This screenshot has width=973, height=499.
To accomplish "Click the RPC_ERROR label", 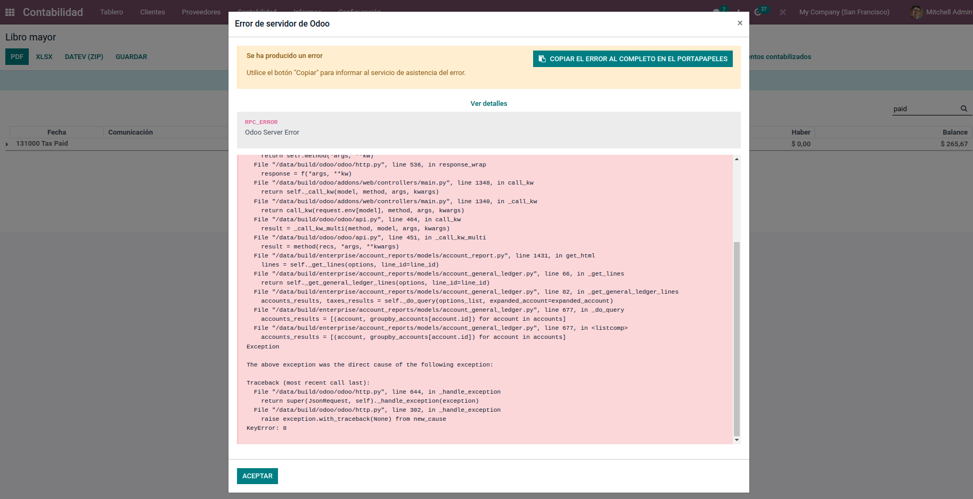I will pos(261,122).
